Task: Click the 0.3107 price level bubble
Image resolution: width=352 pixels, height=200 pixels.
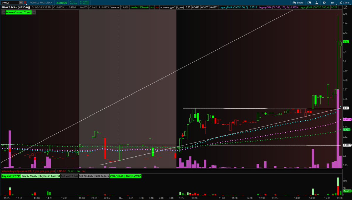Action: (347, 145)
